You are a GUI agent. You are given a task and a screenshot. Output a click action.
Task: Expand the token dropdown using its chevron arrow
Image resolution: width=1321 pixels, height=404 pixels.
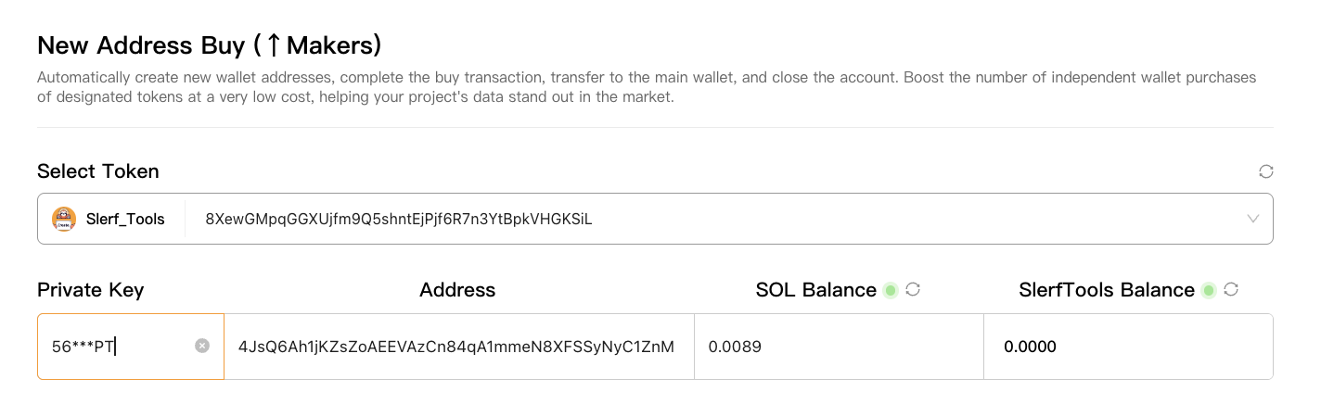(1253, 220)
